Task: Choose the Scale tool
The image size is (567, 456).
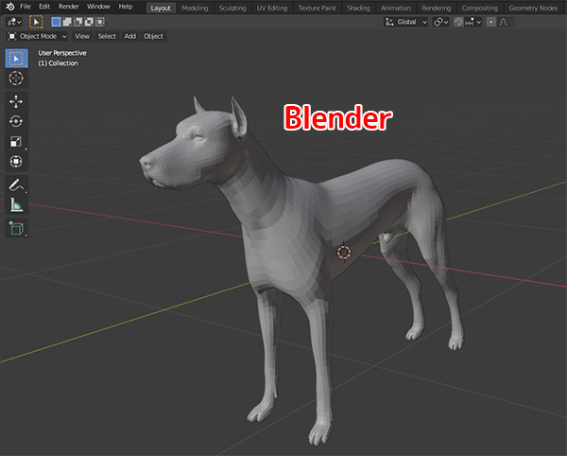Action: (x=16, y=142)
